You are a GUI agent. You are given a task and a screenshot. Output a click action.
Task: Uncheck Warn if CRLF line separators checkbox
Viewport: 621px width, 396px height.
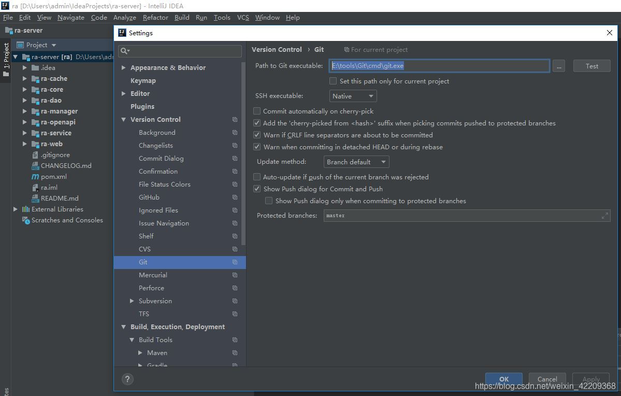[x=257, y=135]
